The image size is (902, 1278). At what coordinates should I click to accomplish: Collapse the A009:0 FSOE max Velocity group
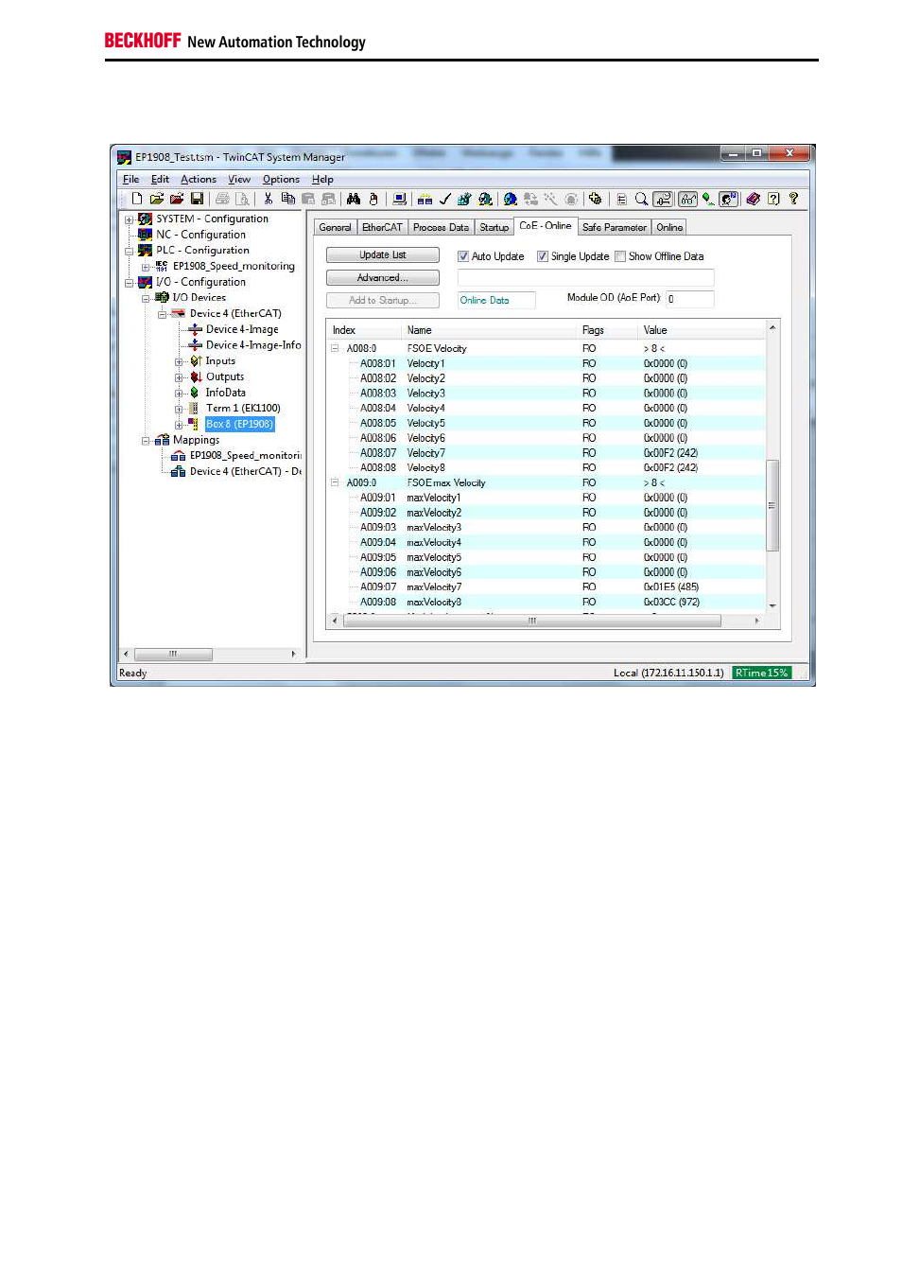click(335, 482)
